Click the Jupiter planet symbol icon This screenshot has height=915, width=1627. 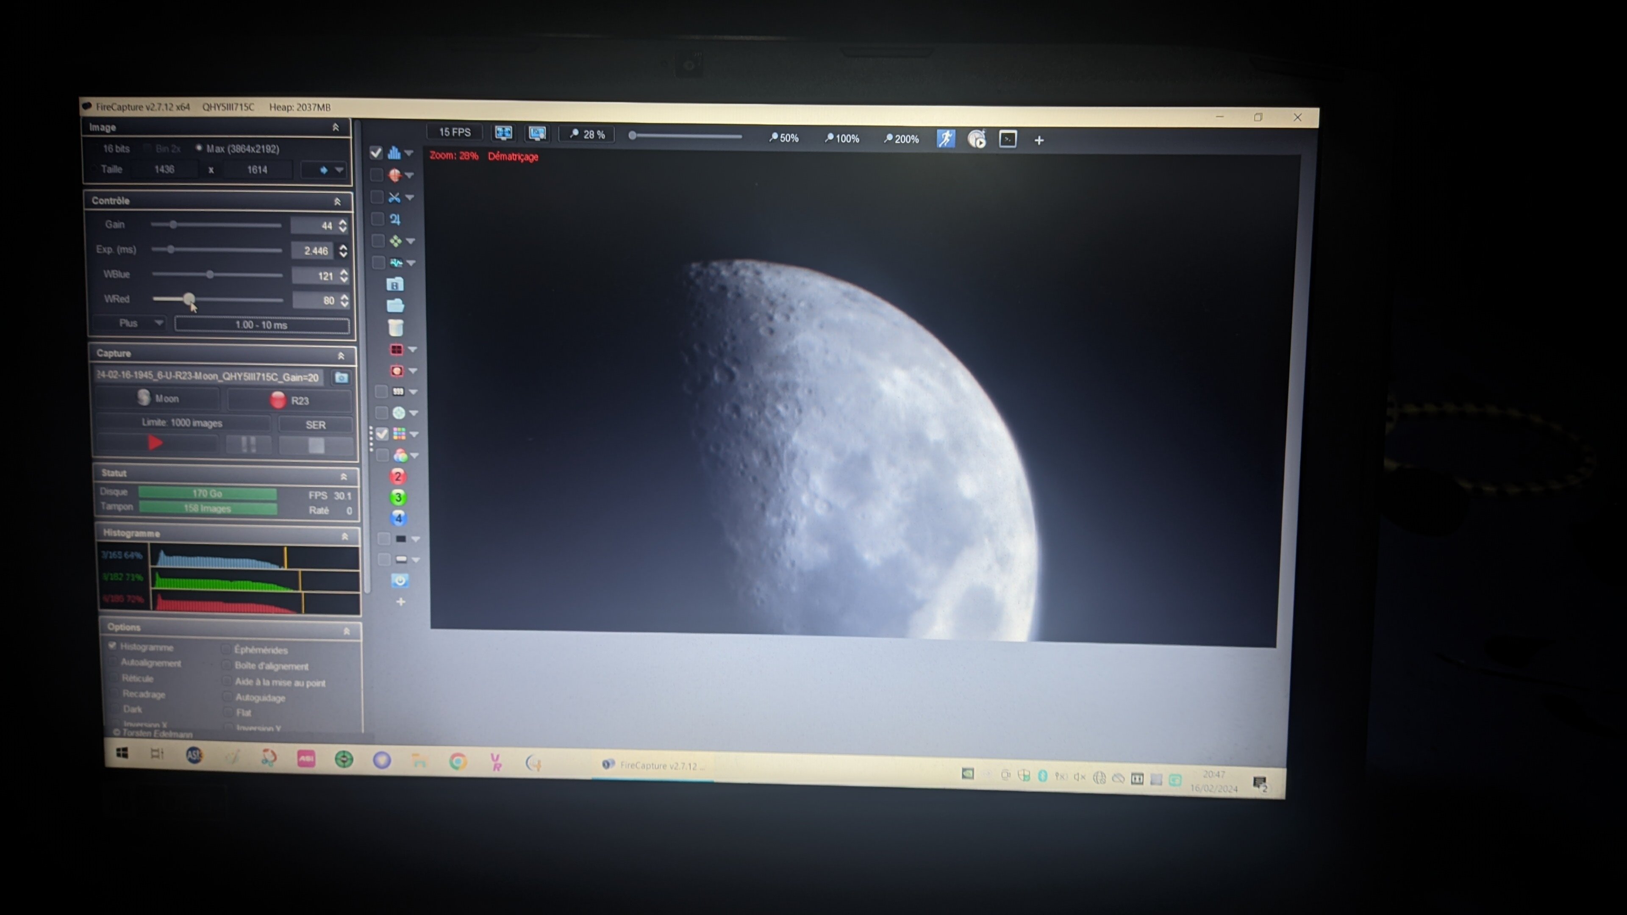tap(395, 219)
